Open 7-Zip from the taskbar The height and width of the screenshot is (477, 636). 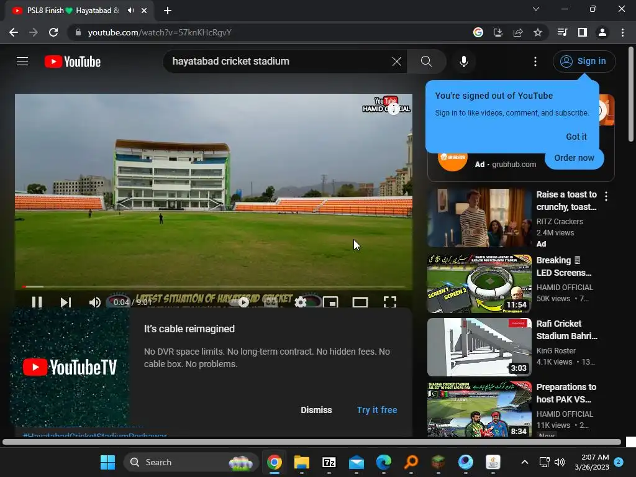(329, 462)
